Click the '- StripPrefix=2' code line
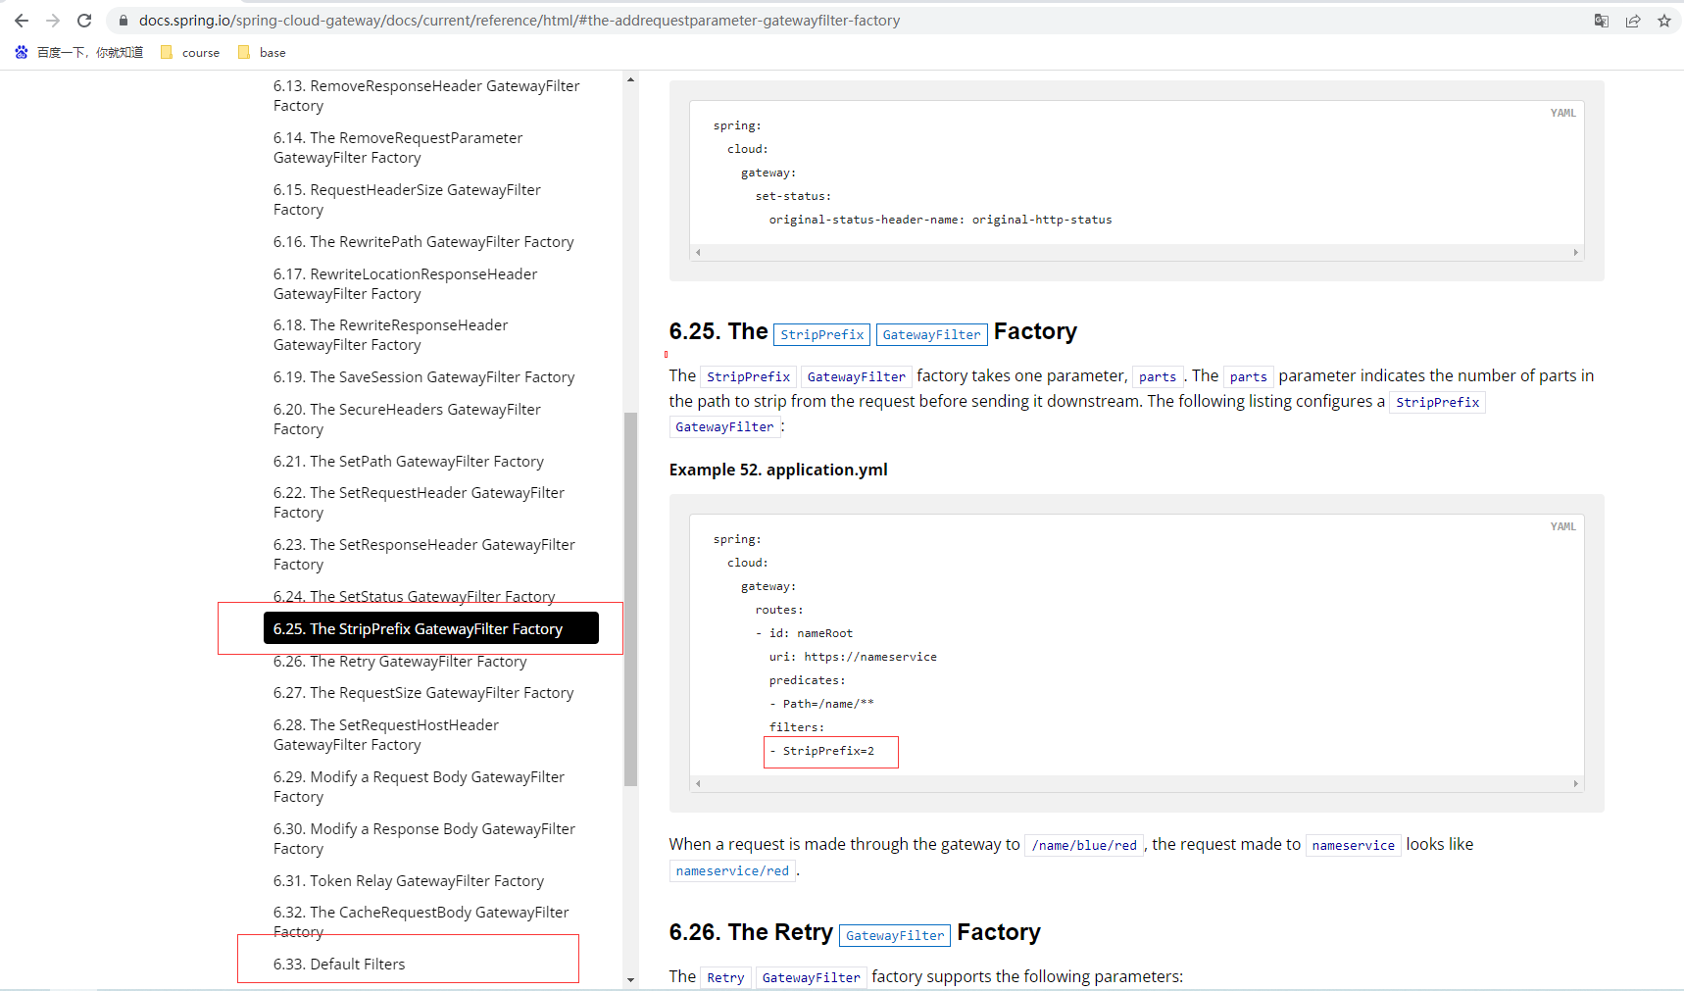 click(821, 751)
